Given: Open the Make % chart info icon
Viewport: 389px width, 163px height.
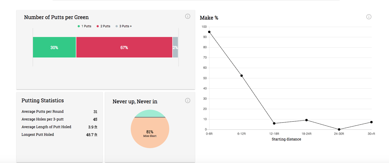Looking at the screenshot, I should (x=369, y=17).
